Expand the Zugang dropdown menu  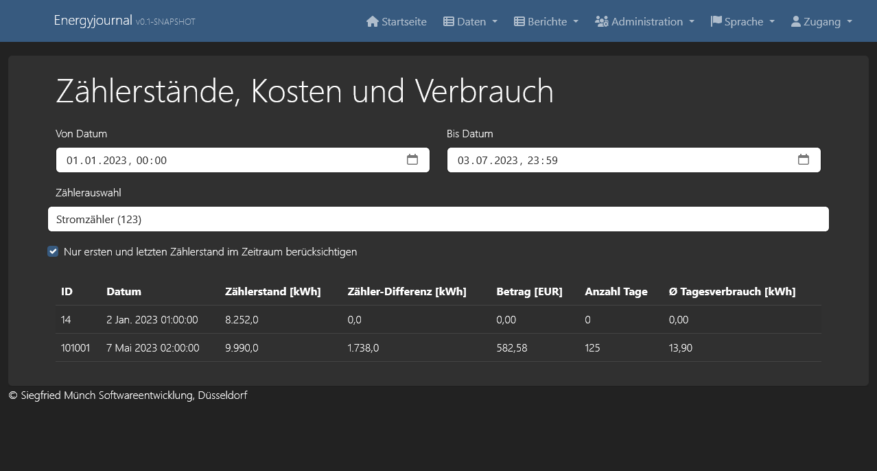coord(821,21)
